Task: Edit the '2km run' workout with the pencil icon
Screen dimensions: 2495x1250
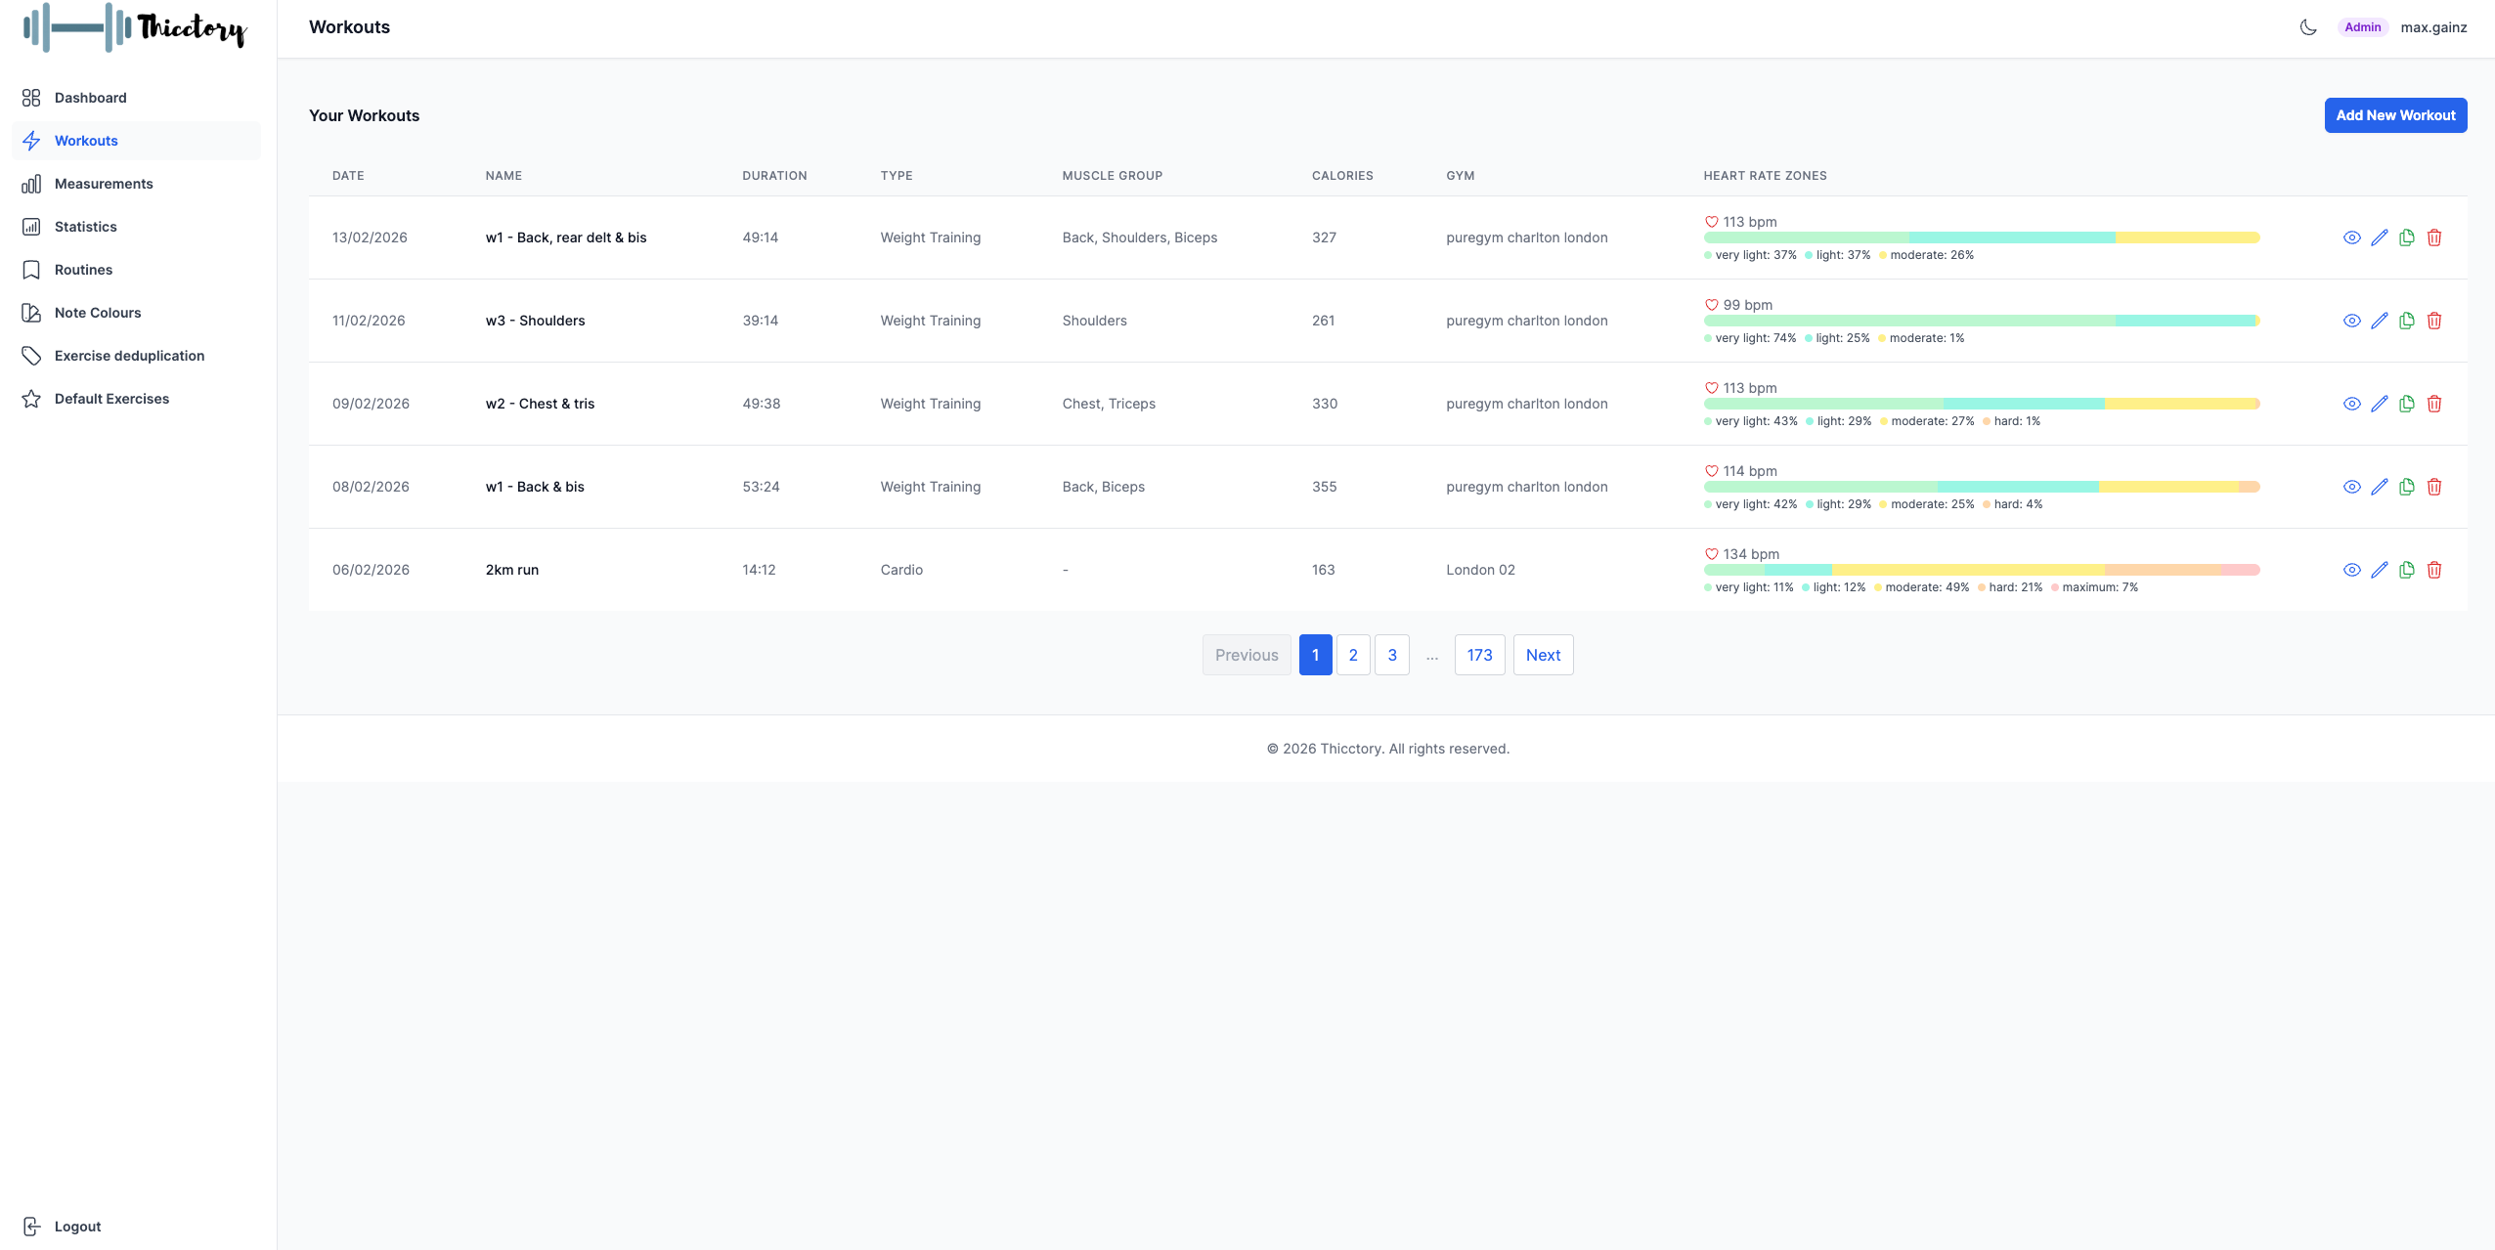Action: (x=2380, y=570)
